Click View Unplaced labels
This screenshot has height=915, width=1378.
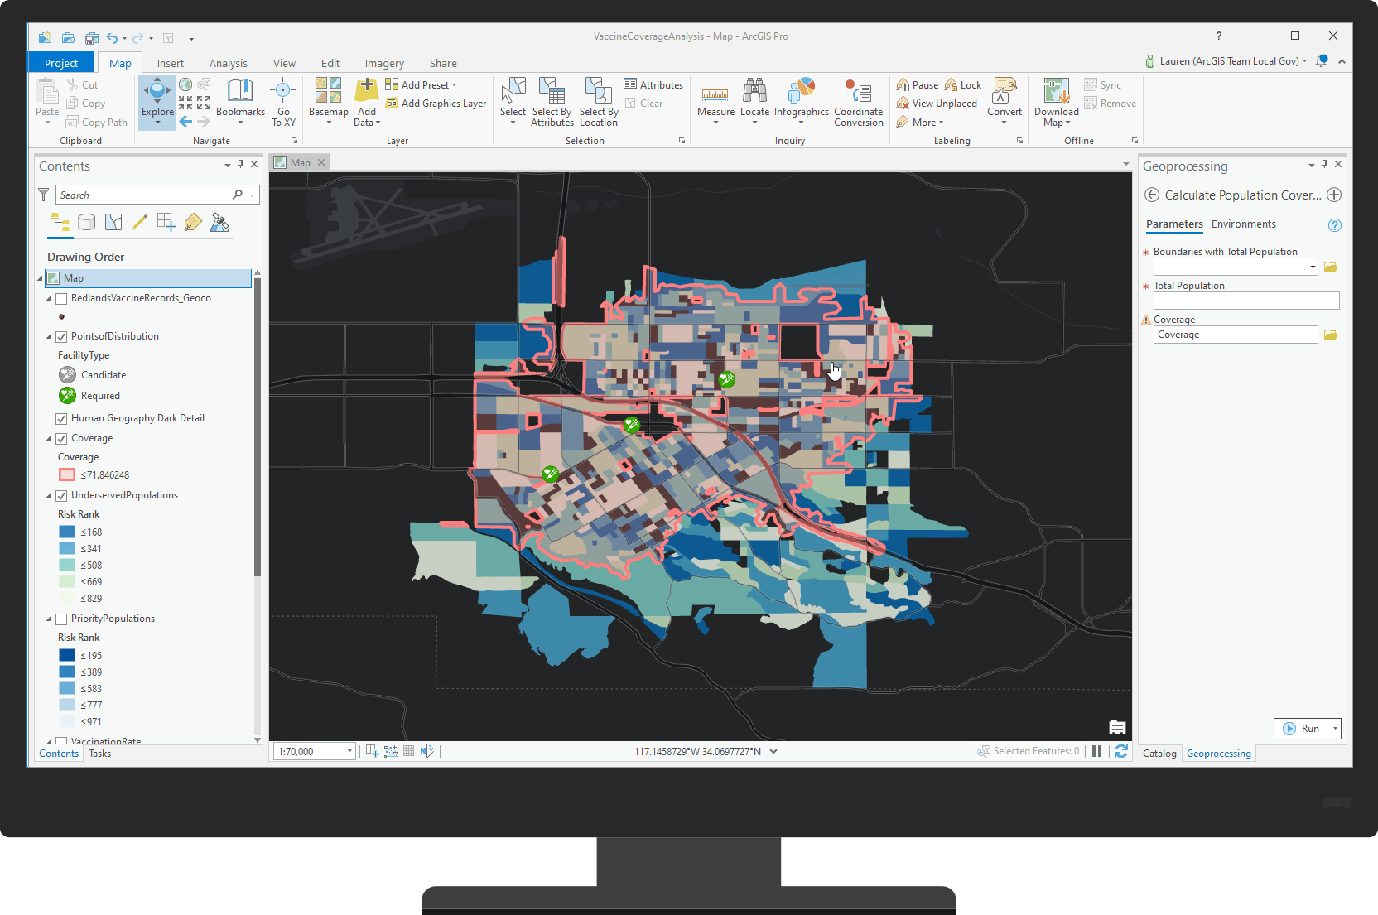(x=937, y=104)
